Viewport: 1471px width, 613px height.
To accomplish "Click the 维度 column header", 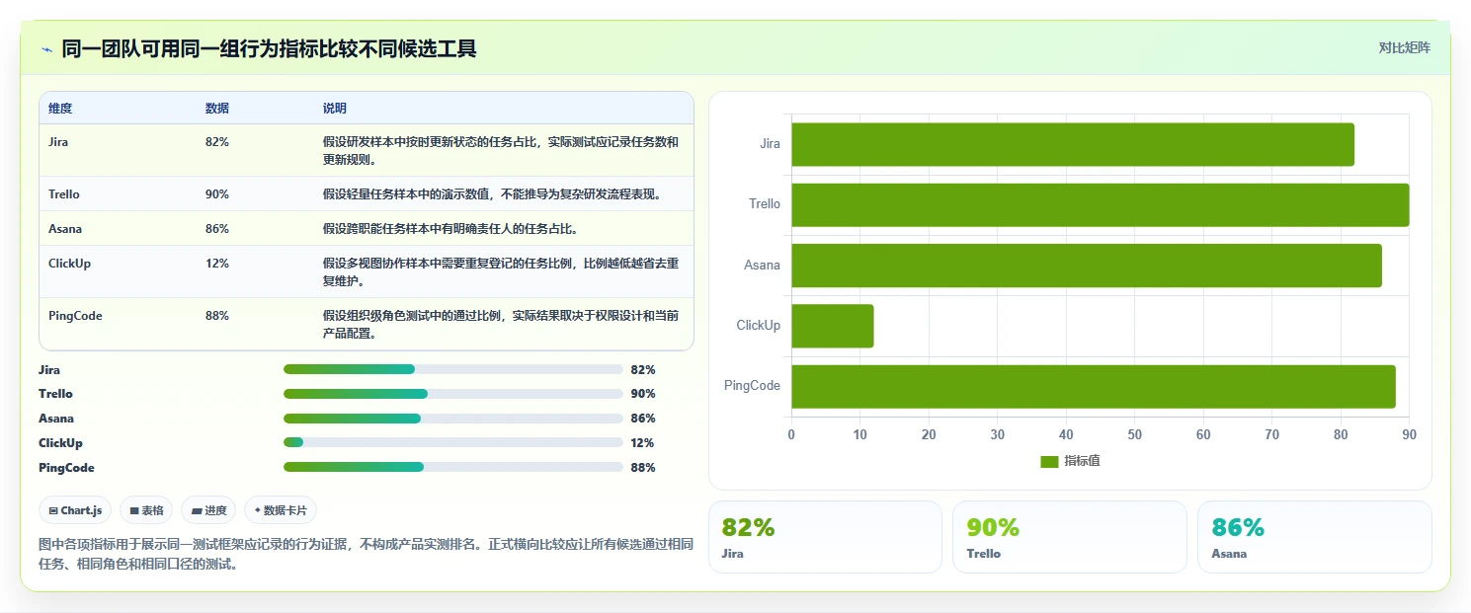I will coord(60,109).
